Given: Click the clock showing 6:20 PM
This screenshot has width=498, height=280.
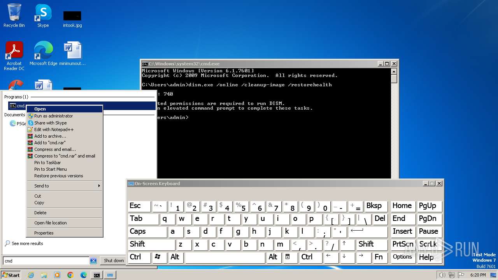Looking at the screenshot, I should [478, 275].
